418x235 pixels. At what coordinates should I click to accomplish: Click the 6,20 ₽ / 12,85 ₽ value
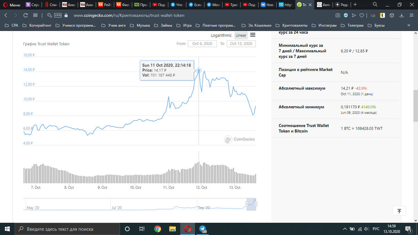pos(354,51)
